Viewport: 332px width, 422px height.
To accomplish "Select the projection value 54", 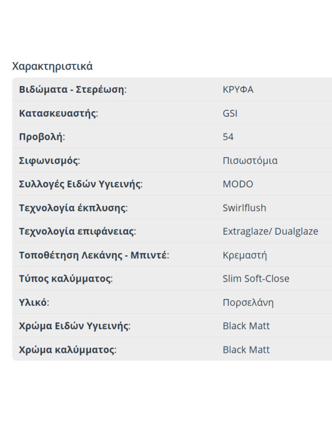I will tap(228, 137).
